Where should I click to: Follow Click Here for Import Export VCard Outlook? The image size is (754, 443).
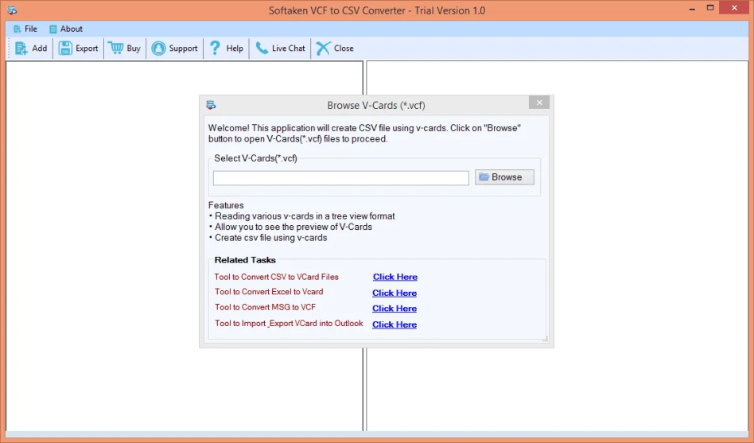(x=394, y=324)
